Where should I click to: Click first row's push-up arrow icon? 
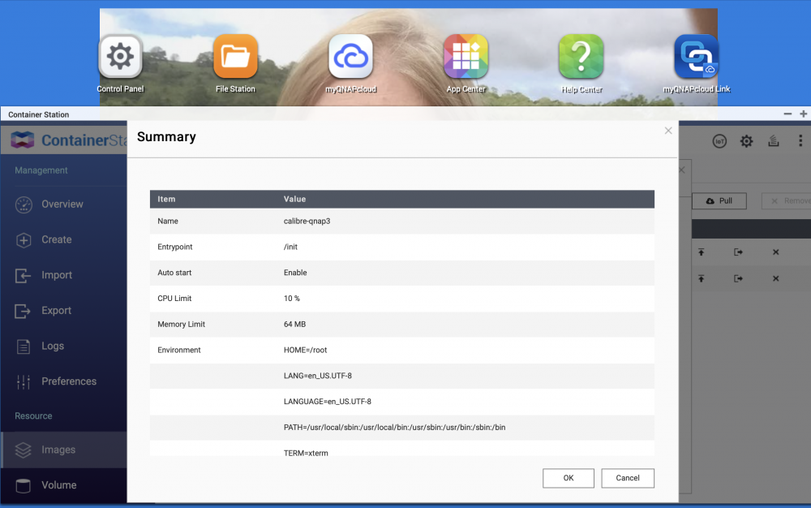(x=701, y=252)
